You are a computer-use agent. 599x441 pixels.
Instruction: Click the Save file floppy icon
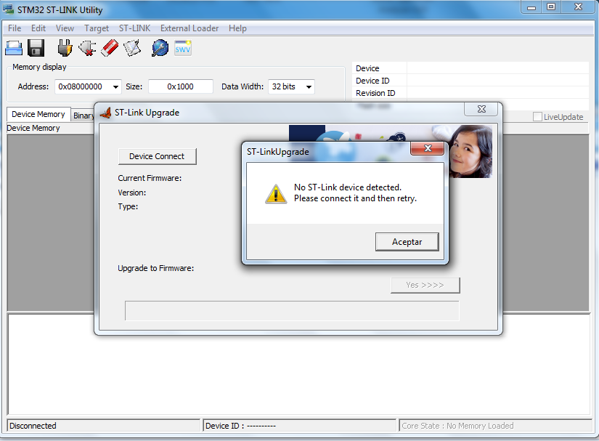(36, 48)
